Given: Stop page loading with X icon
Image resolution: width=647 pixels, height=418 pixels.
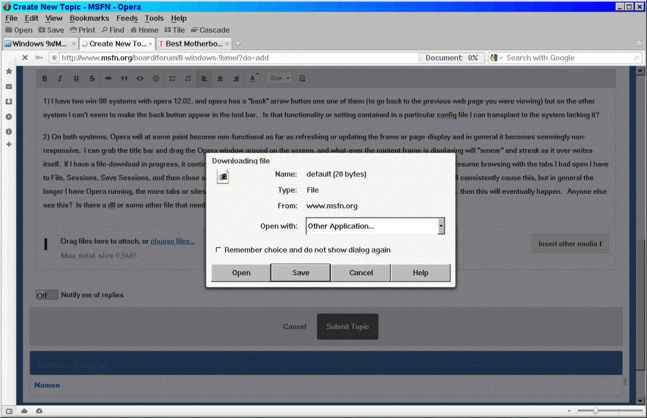Looking at the screenshot, I should pos(25,57).
